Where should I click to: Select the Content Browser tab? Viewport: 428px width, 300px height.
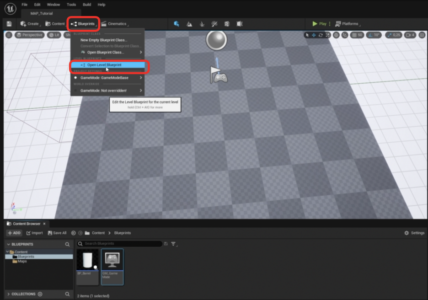[x=26, y=224]
